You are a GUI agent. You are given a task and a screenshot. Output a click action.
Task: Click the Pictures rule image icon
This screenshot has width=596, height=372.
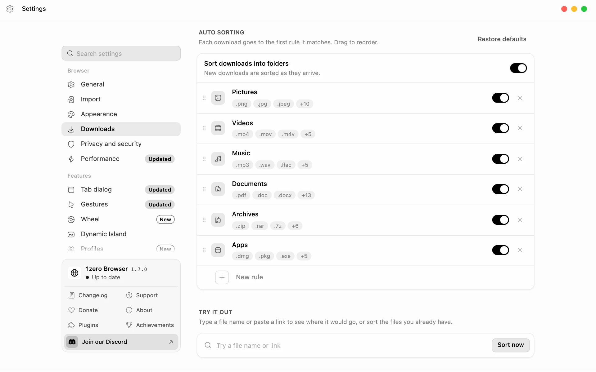(218, 98)
